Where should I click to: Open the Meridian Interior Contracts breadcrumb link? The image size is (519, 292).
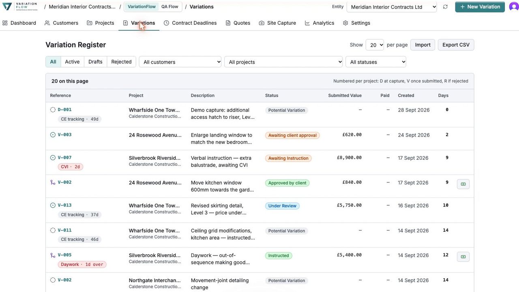[82, 7]
